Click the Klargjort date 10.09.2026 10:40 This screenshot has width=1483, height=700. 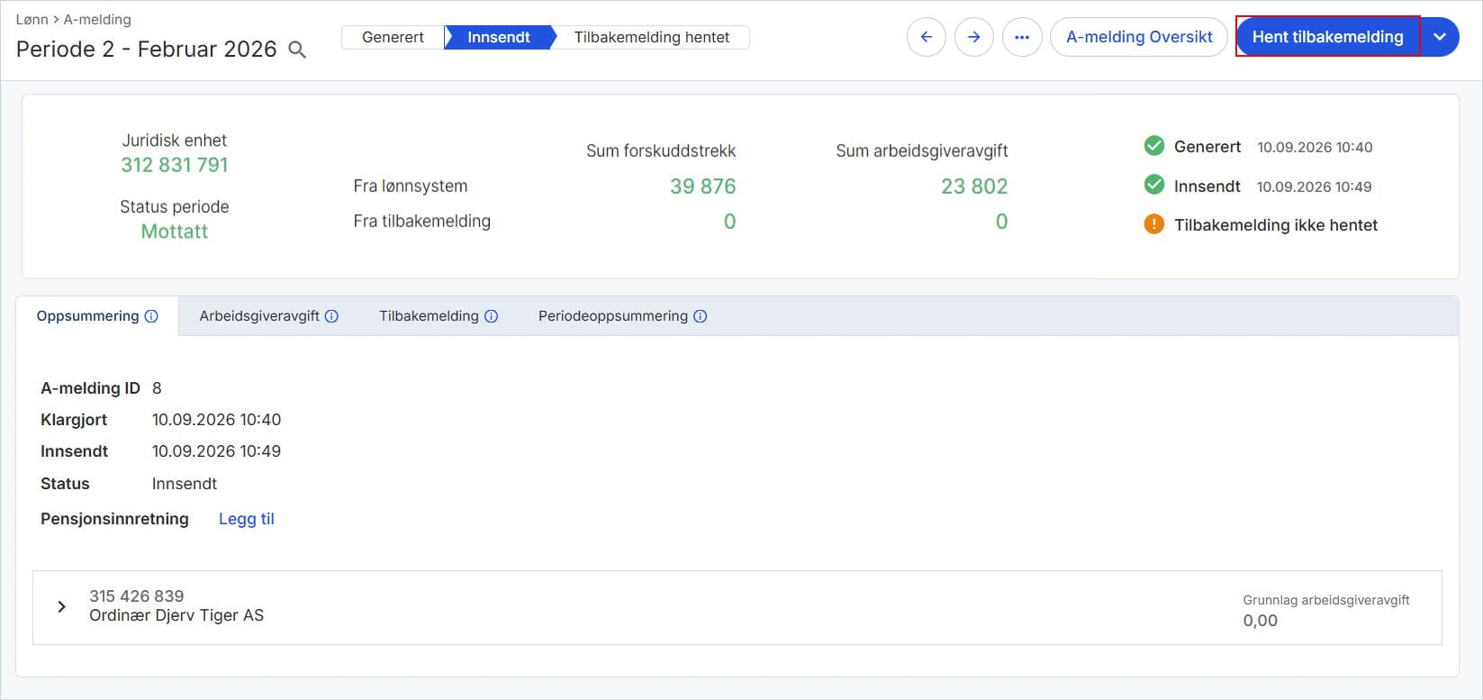tap(216, 420)
